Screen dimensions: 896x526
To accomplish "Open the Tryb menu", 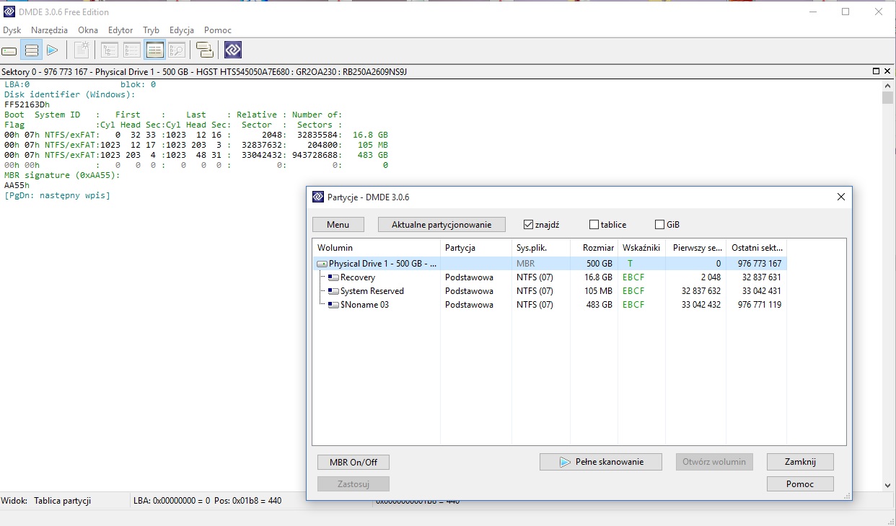I will click(151, 30).
